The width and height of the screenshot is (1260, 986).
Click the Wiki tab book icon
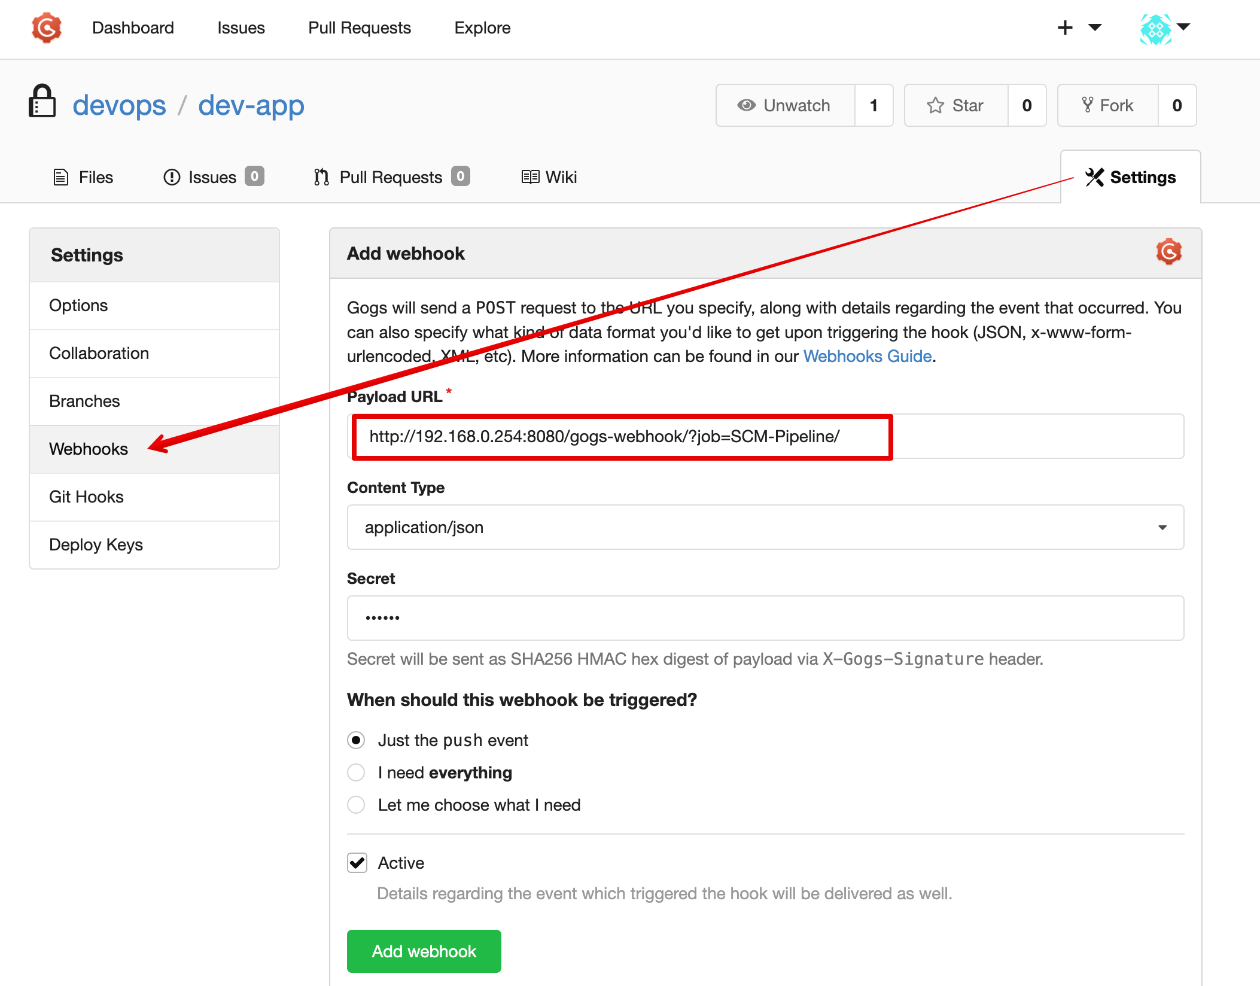[x=530, y=177]
